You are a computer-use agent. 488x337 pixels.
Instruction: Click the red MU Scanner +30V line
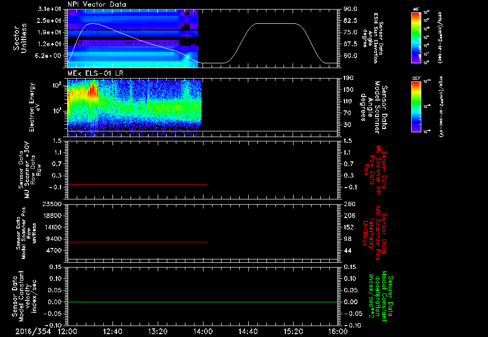(x=137, y=184)
